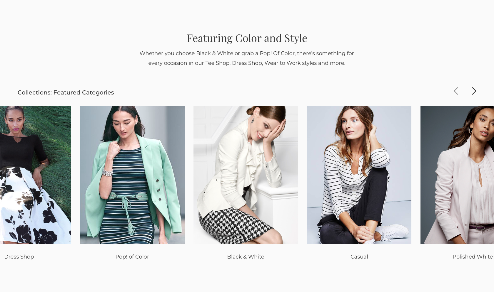Image resolution: width=494 pixels, height=292 pixels.
Task: Click the Featuring Color and Style heading
Action: click(247, 38)
